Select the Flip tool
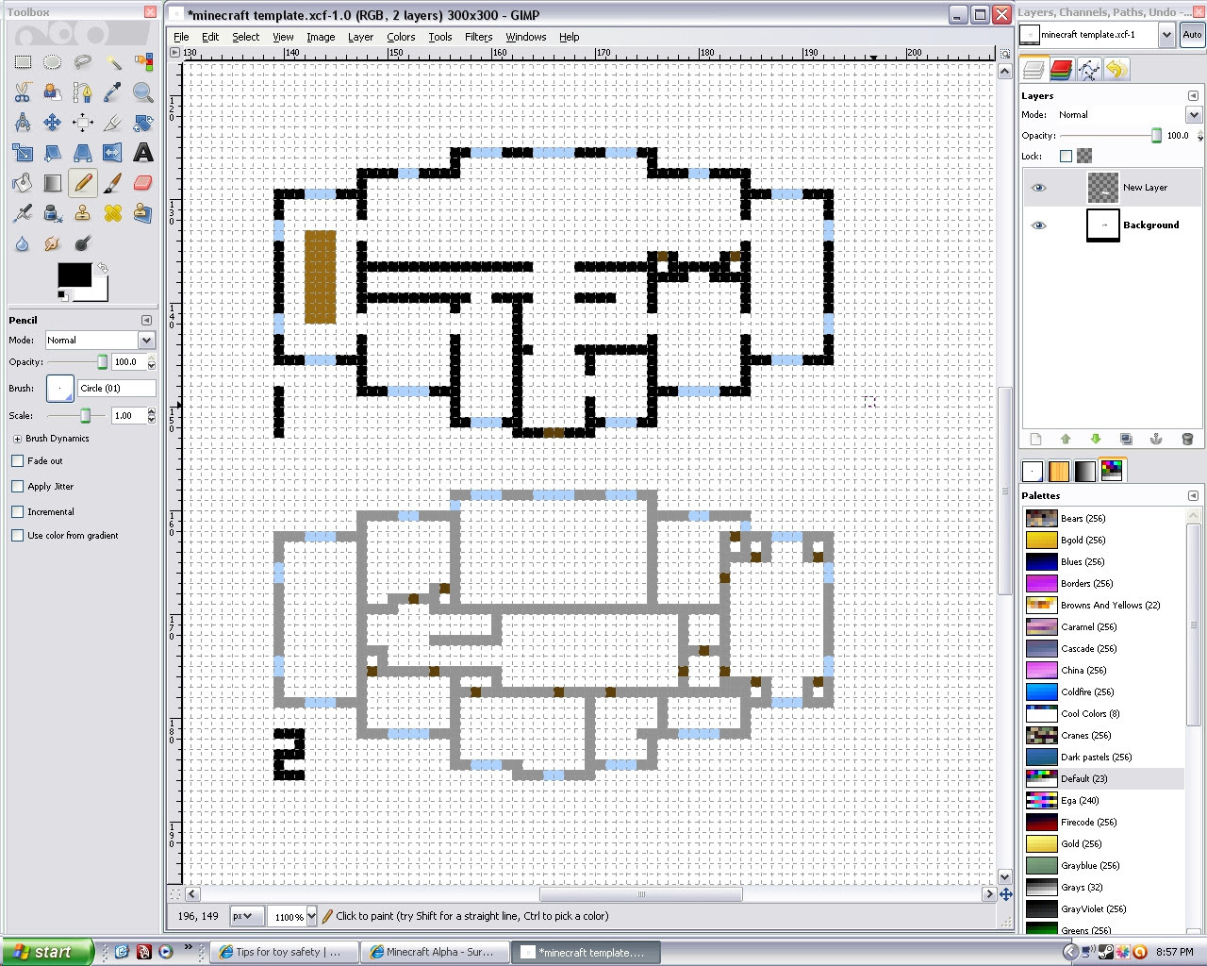This screenshot has height=966, width=1207. (x=113, y=153)
